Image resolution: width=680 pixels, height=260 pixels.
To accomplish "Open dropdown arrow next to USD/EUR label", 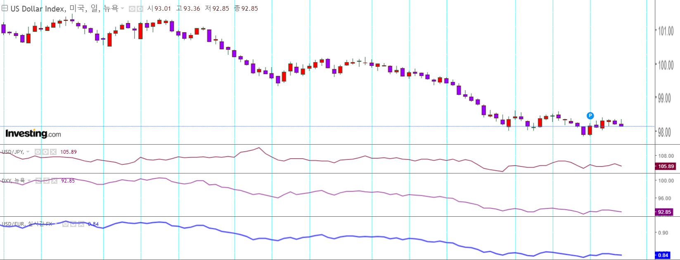I will (x=56, y=224).
